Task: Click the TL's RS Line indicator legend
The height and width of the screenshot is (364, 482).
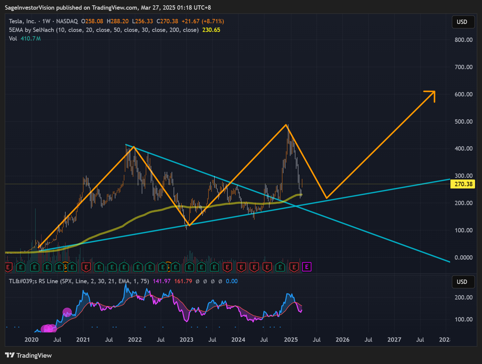Action: pyautogui.click(x=79, y=281)
